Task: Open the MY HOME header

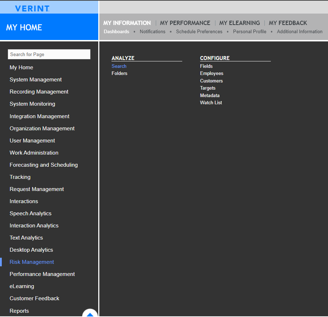Action: tap(24, 27)
